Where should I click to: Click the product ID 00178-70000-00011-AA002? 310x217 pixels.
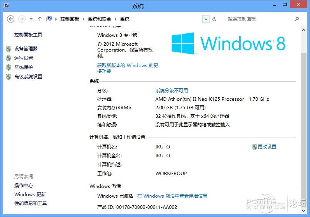point(146,207)
